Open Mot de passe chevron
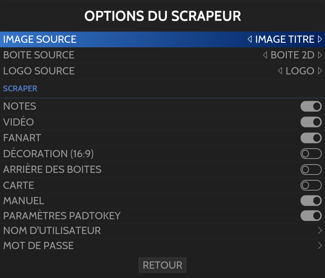 pos(320,246)
